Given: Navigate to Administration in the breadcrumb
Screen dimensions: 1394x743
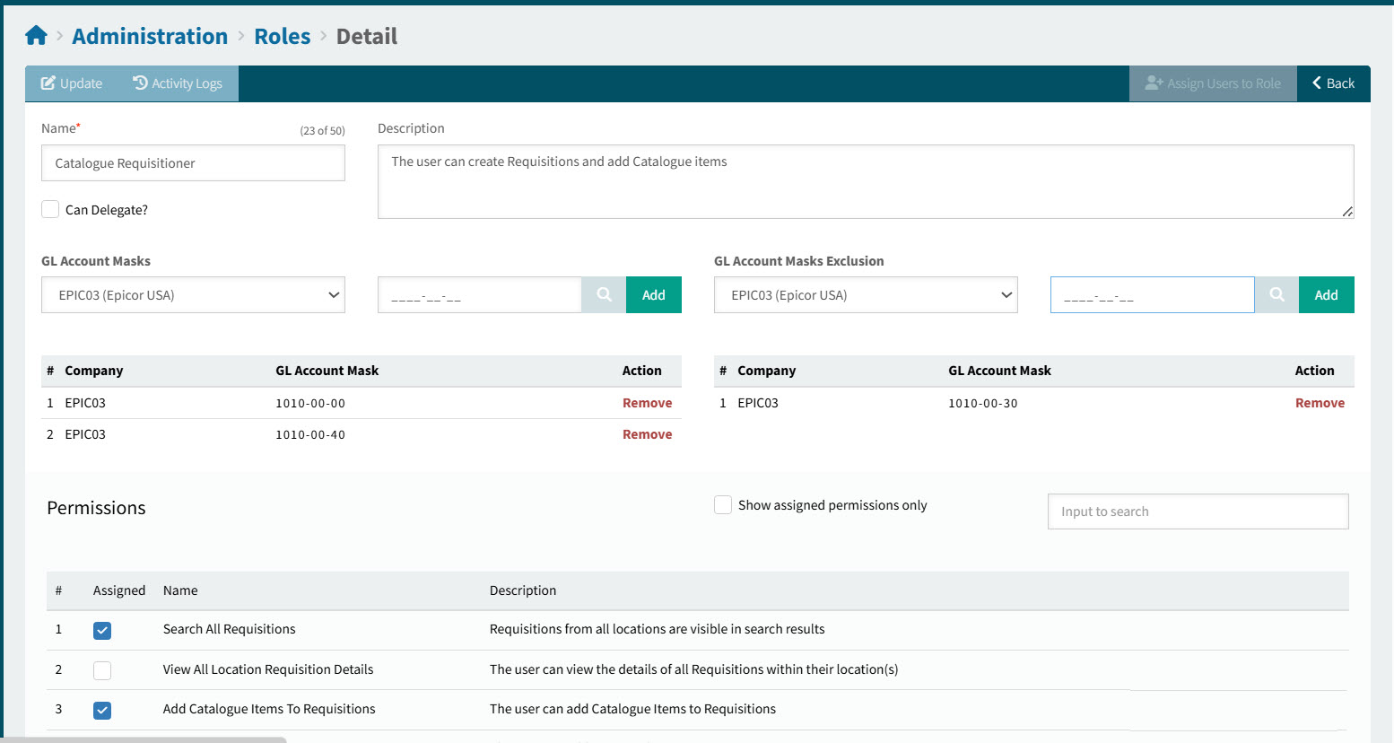Looking at the screenshot, I should 150,37.
